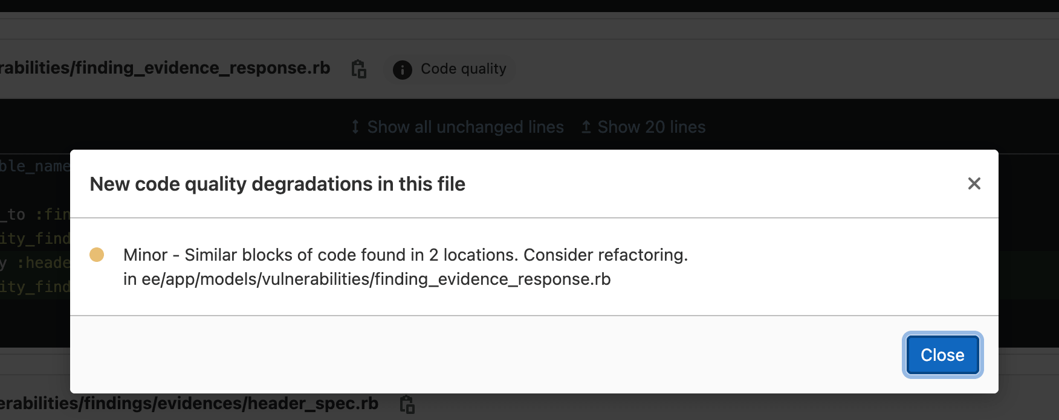Screen dimensions: 1059x420
Task: Click the Code quality info icon
Action: pyautogui.click(x=402, y=69)
